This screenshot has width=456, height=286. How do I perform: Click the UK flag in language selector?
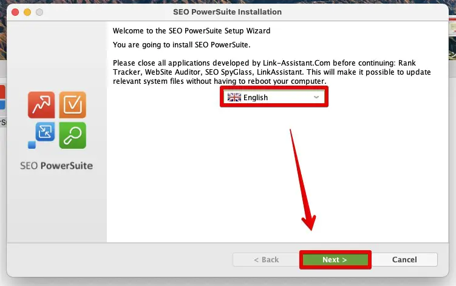233,97
